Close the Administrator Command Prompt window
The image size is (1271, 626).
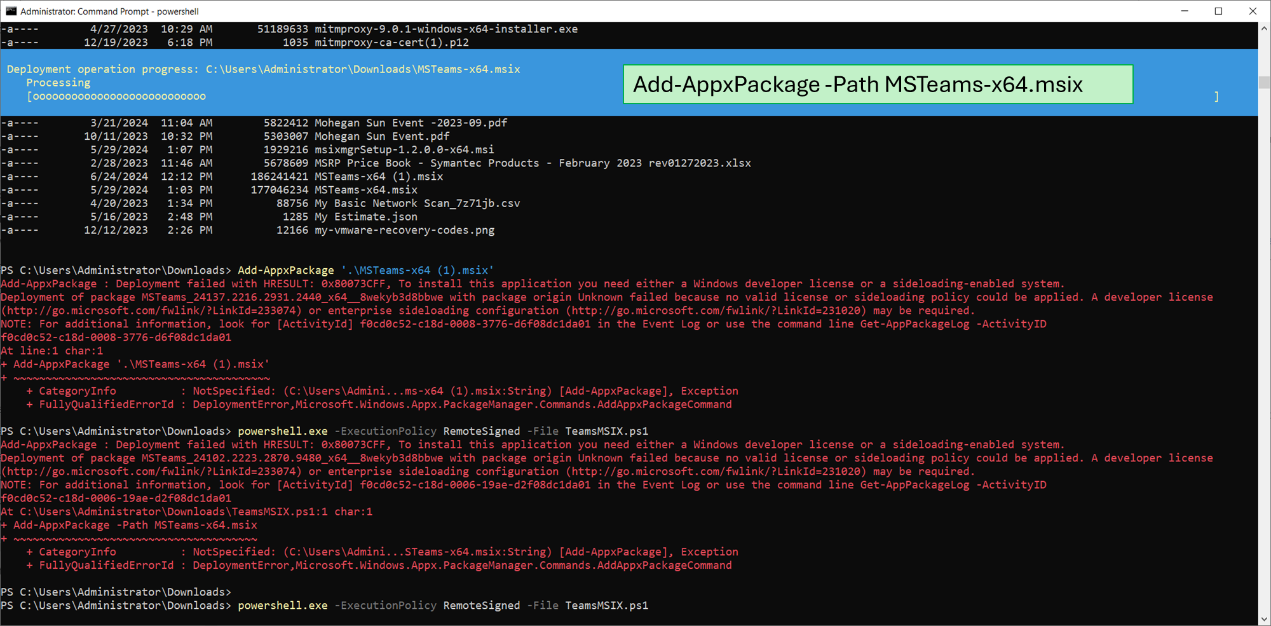1253,11
